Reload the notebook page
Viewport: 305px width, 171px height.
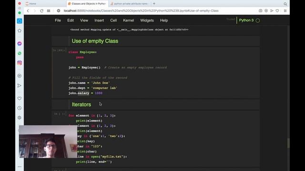tap(41, 11)
